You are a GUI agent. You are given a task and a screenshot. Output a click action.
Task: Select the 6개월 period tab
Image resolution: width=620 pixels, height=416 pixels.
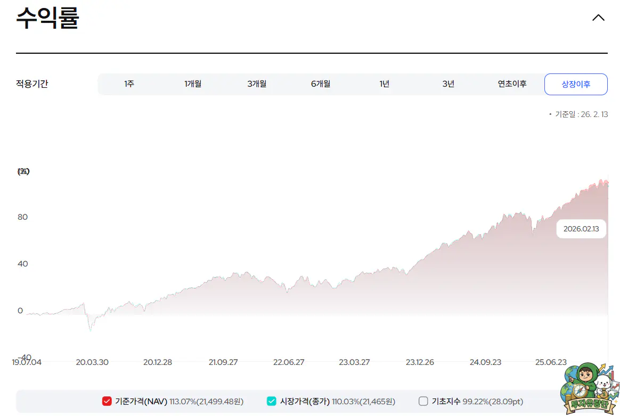(x=321, y=84)
